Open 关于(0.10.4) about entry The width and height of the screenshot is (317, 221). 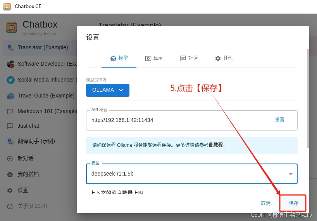pyautogui.click(x=40, y=206)
